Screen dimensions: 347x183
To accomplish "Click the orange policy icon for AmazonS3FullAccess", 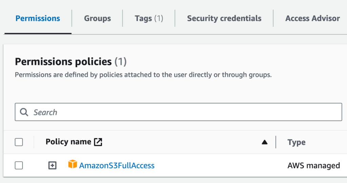I will (73, 165).
